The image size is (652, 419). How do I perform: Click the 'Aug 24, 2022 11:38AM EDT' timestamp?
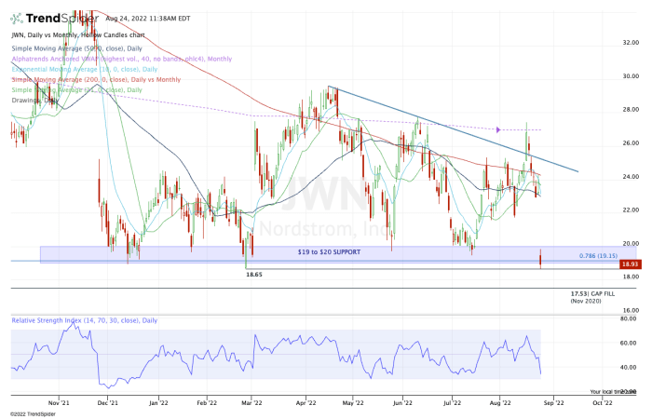point(147,19)
